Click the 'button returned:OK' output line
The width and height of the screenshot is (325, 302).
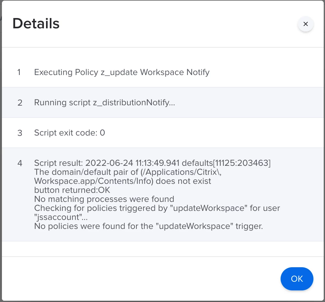pos(72,190)
